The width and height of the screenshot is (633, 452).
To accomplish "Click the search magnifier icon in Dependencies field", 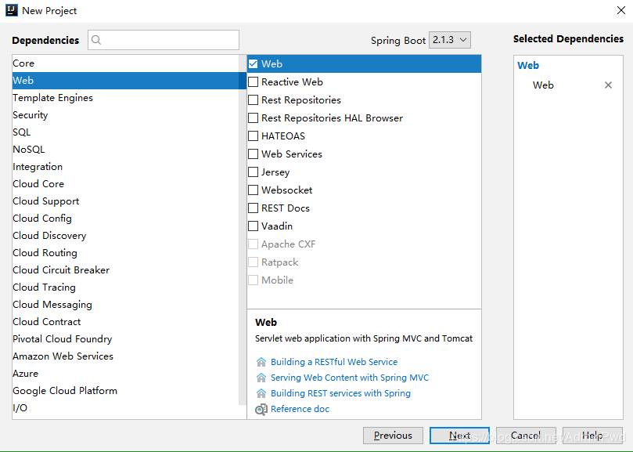I will pyautogui.click(x=96, y=40).
